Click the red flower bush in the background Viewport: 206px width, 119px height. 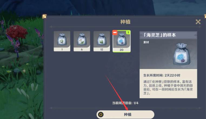pos(16,32)
